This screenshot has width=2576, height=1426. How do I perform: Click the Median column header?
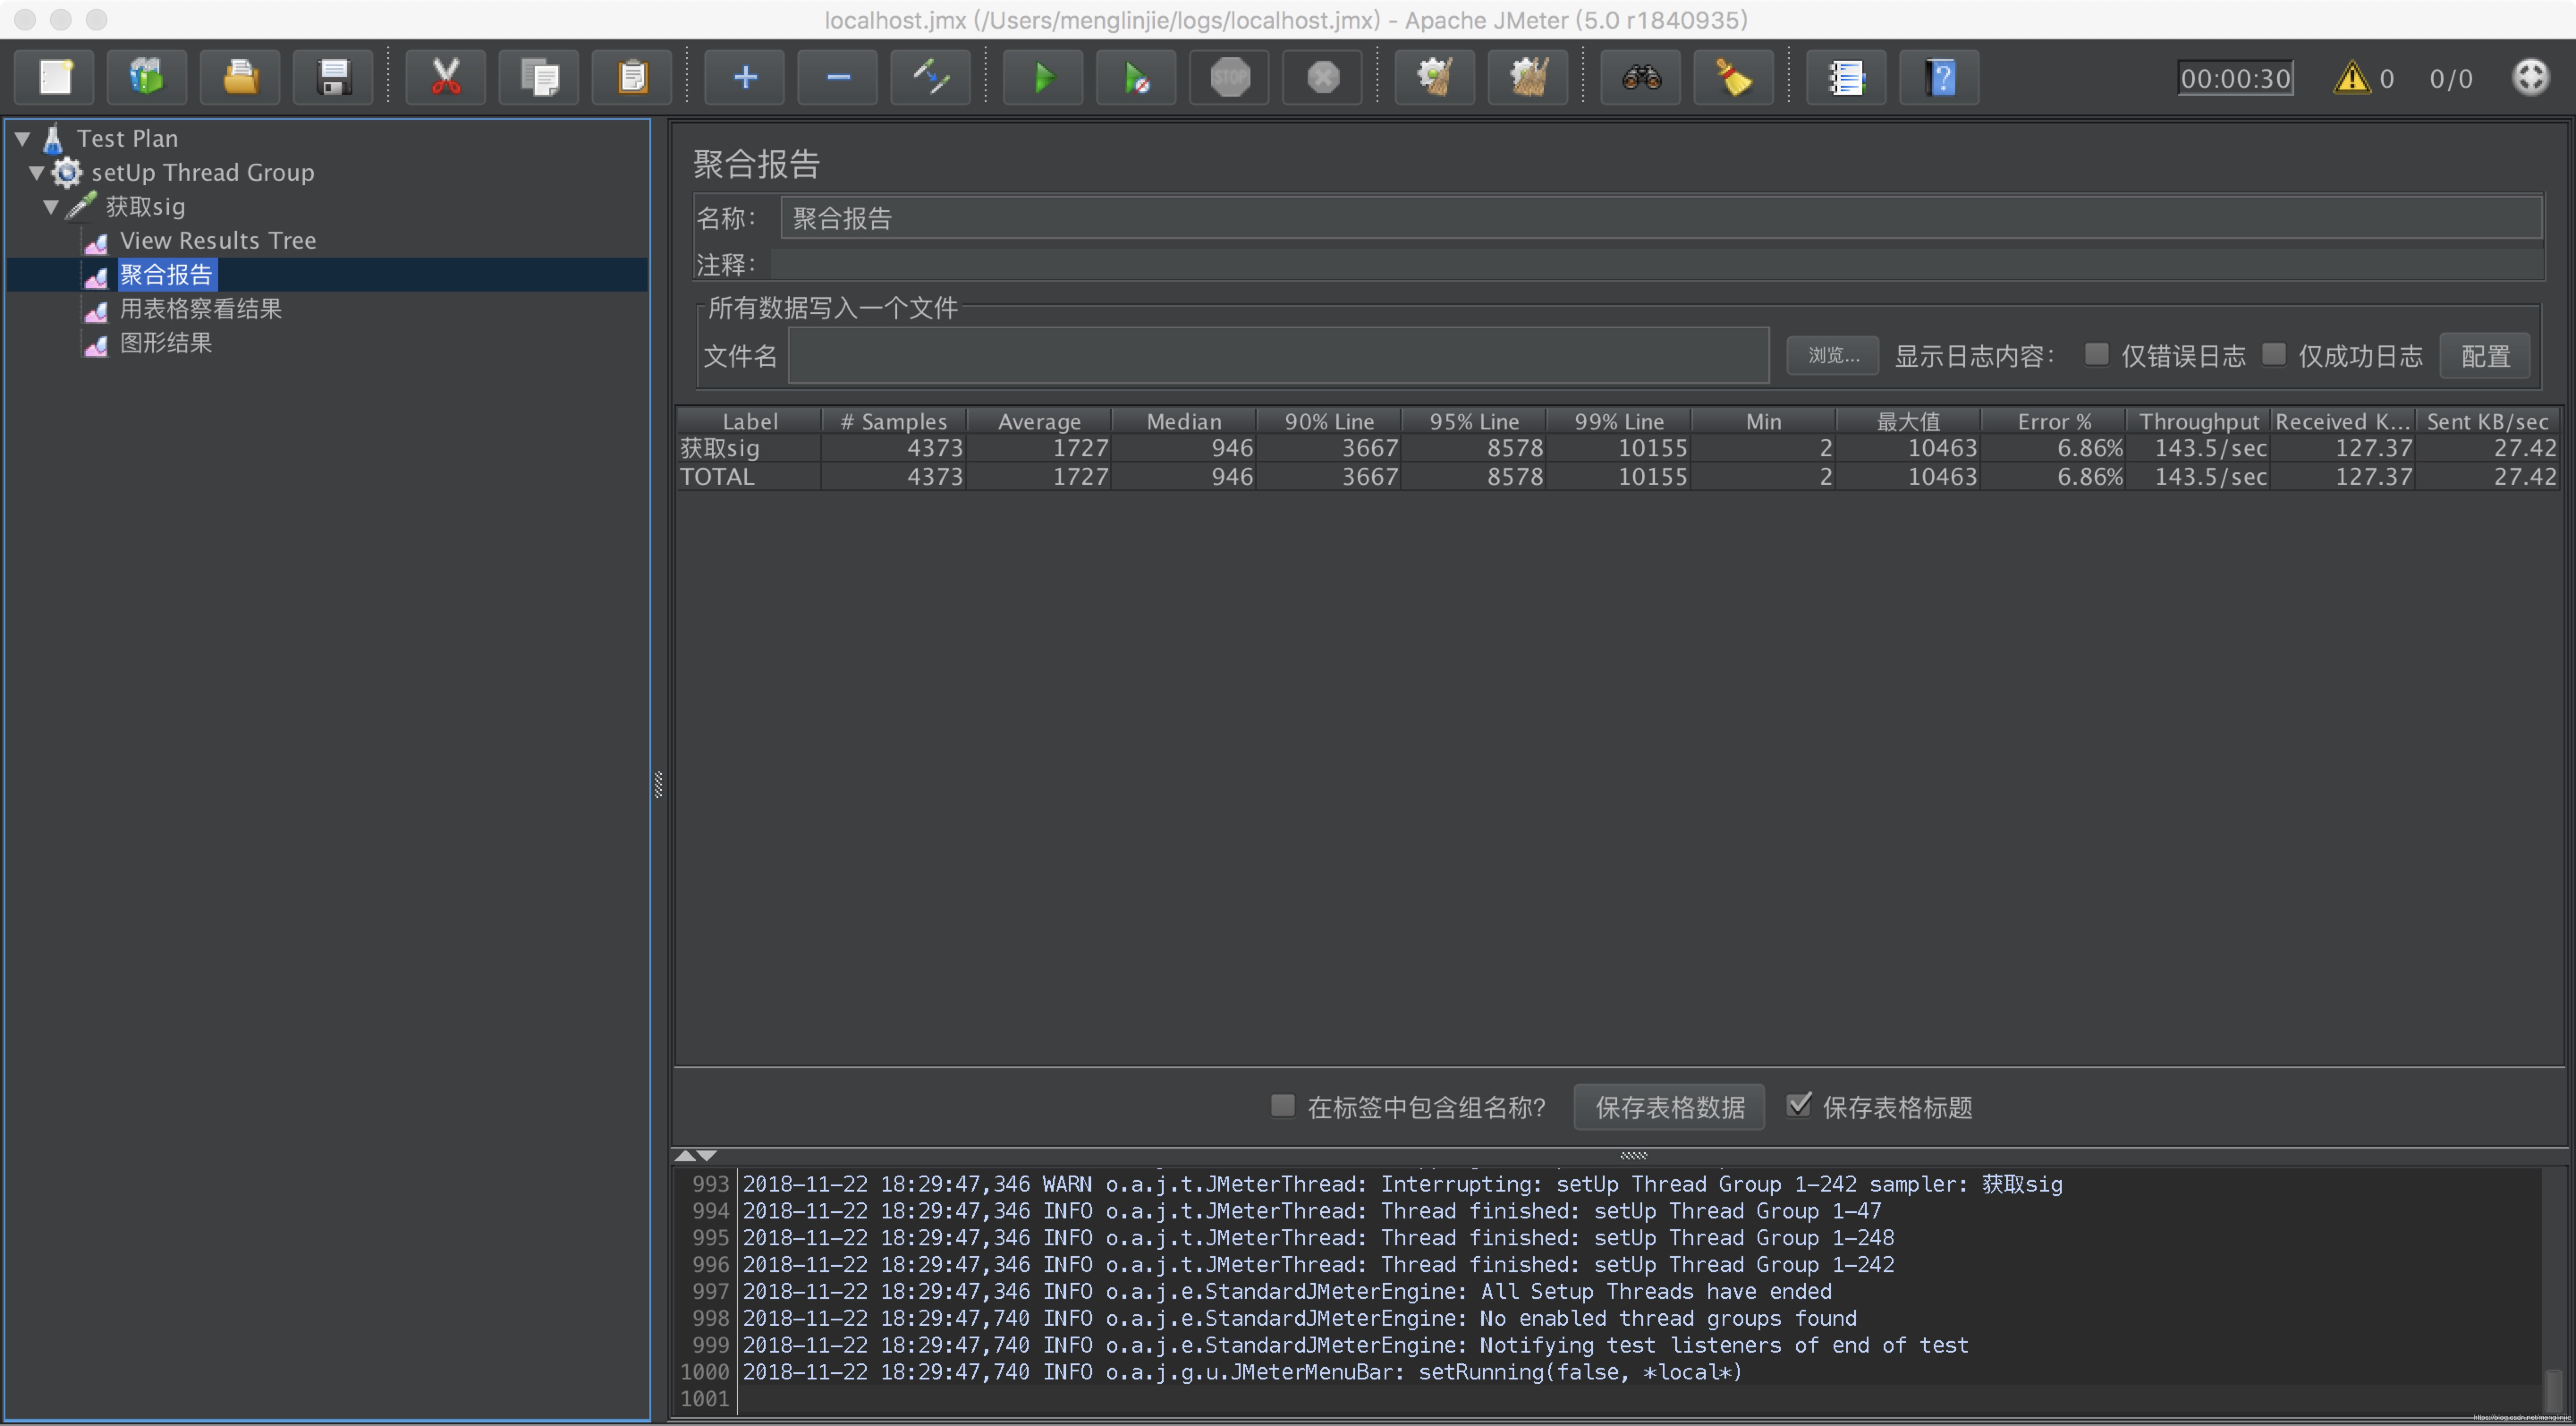click(1184, 421)
